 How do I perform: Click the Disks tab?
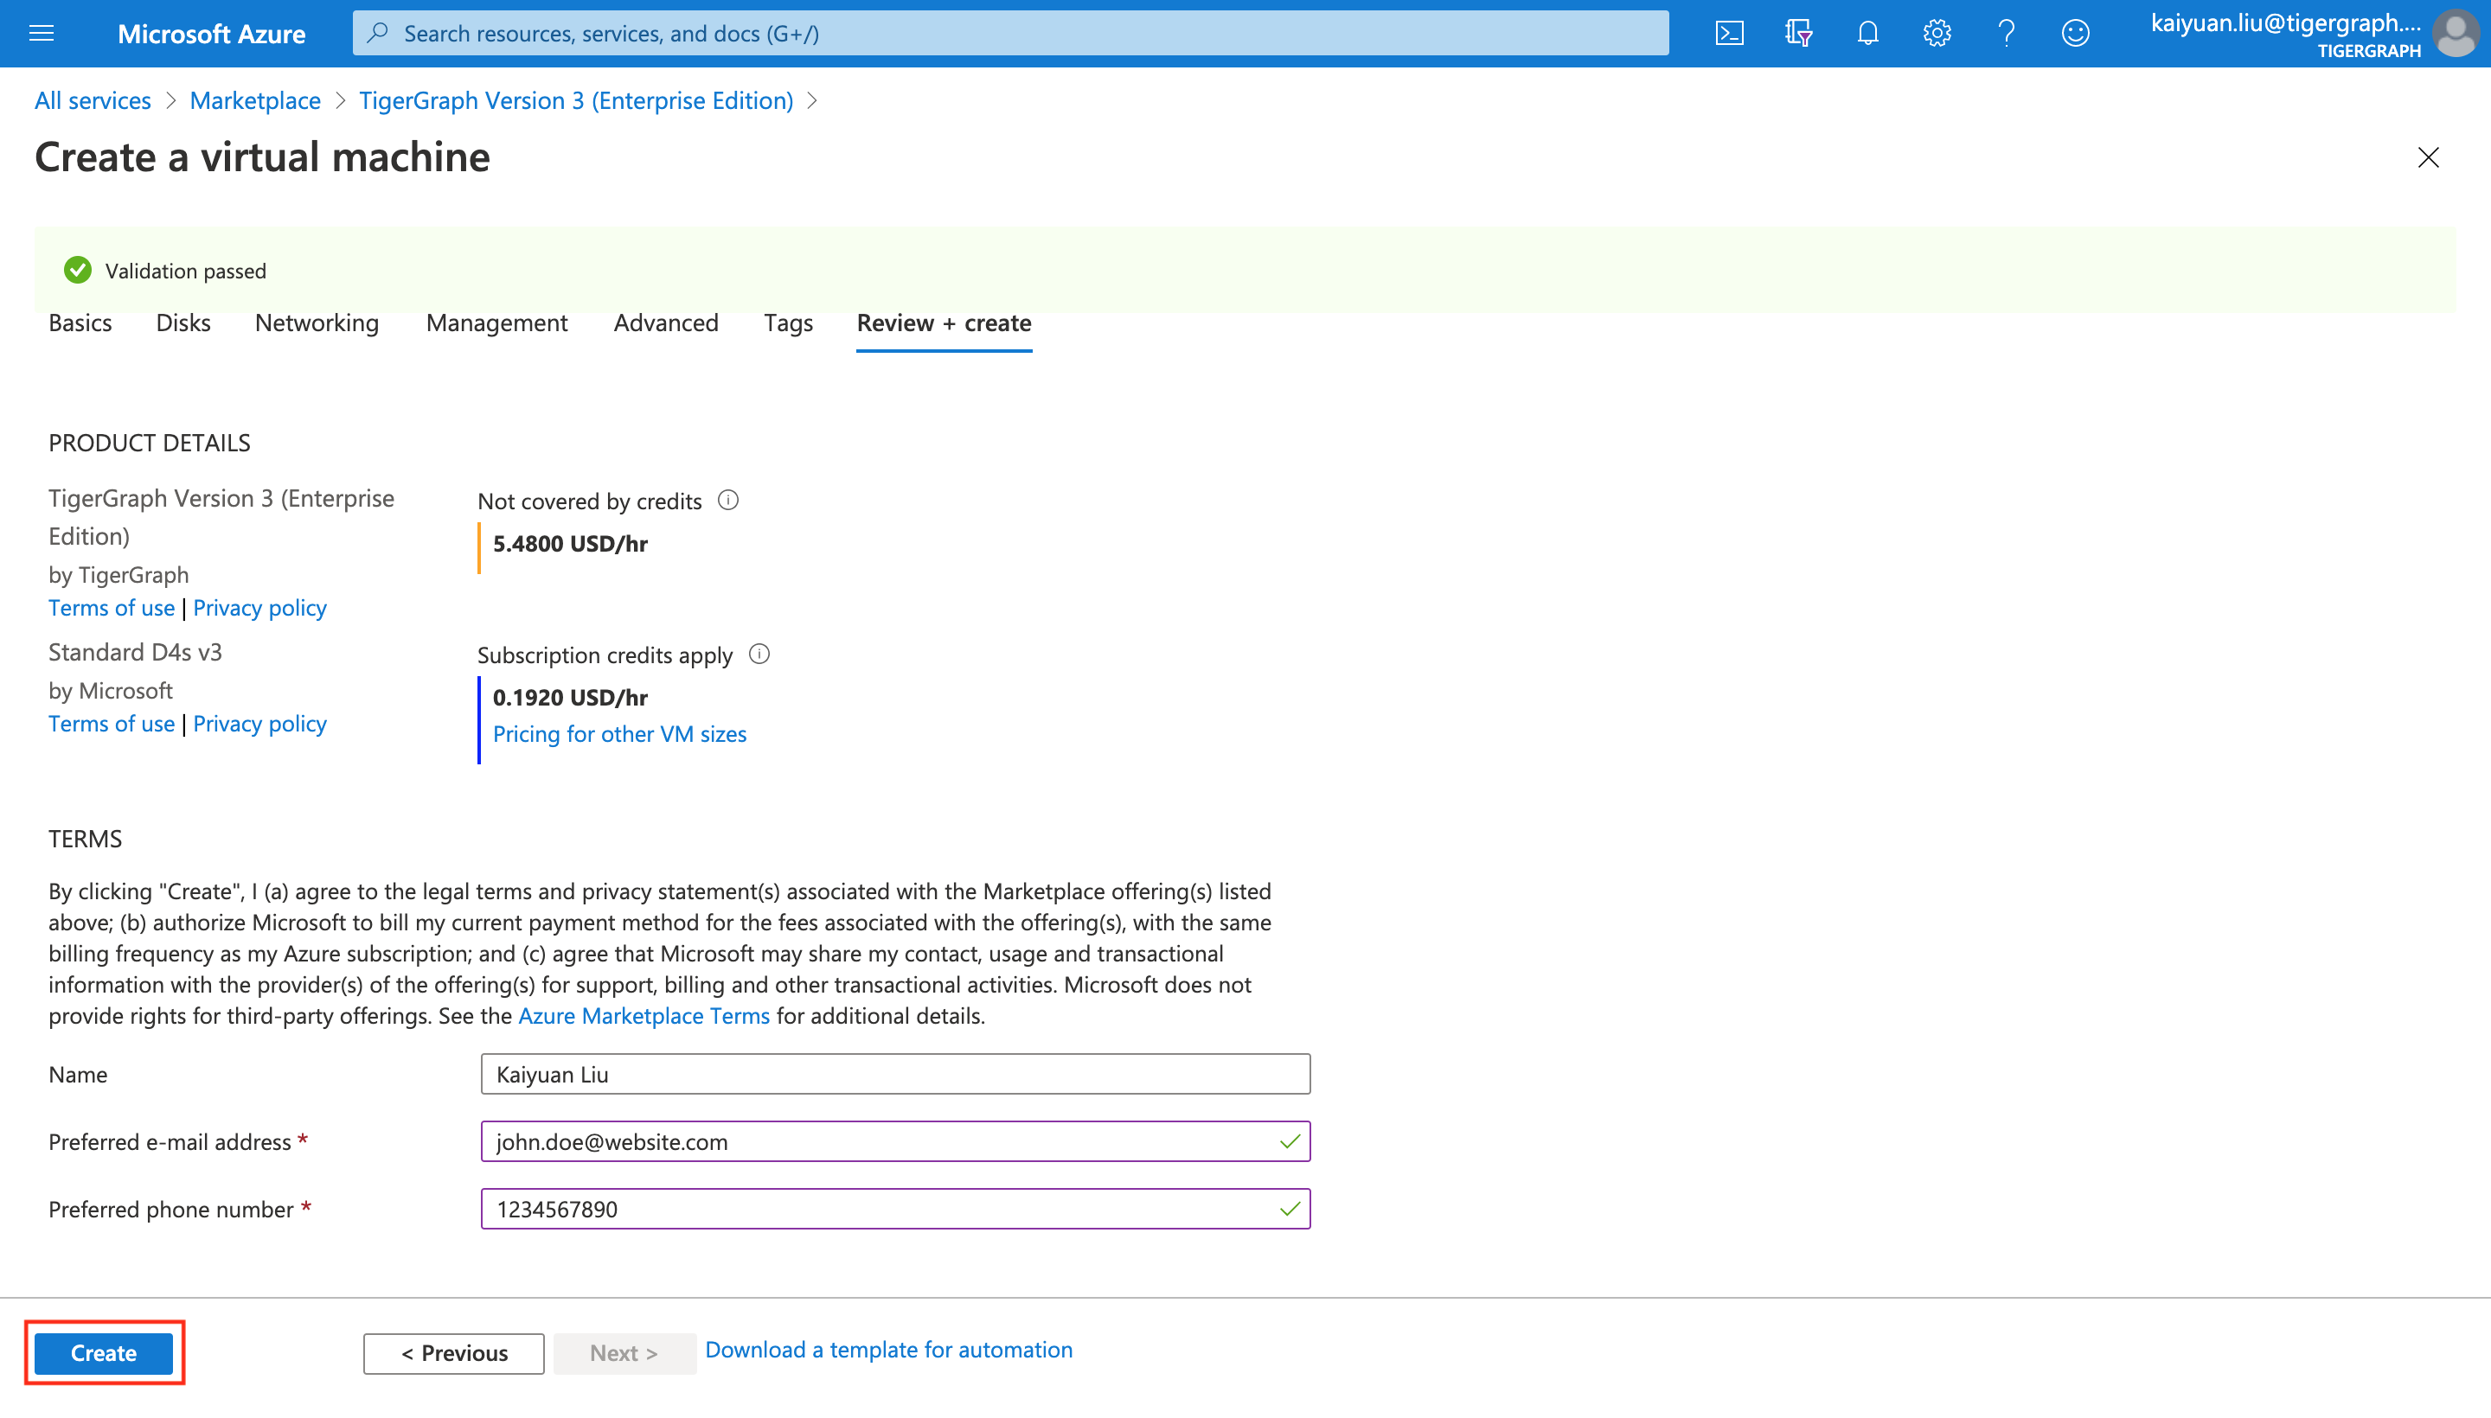[x=183, y=322]
